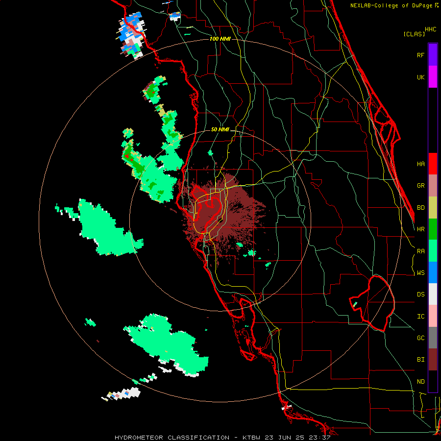Image resolution: width=441 pixels, height=441 pixels.
Task: Click the 100 NMI range ring label
Action: [220, 39]
